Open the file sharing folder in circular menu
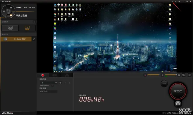The image size is (193, 115). click(x=11, y=8)
